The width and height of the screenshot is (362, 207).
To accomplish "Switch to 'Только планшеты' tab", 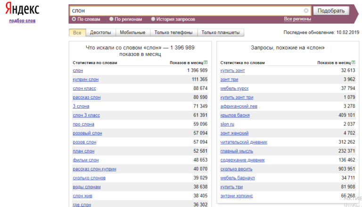I will 221,33.
